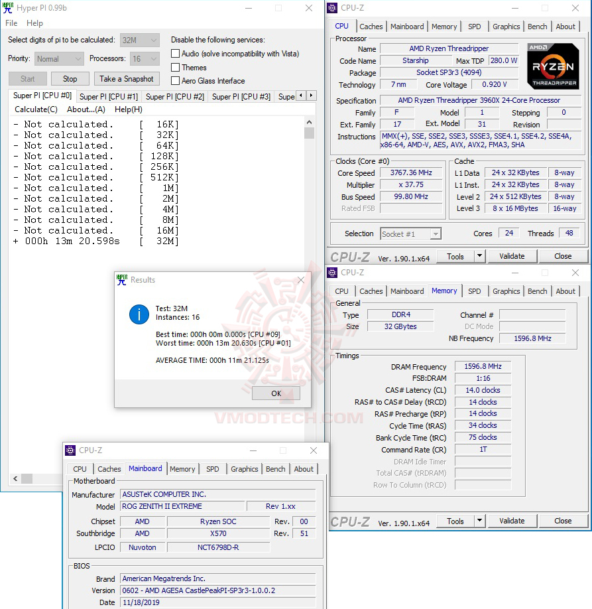Close the CPU-Z Memory window
The height and width of the screenshot is (609, 592).
click(x=575, y=273)
